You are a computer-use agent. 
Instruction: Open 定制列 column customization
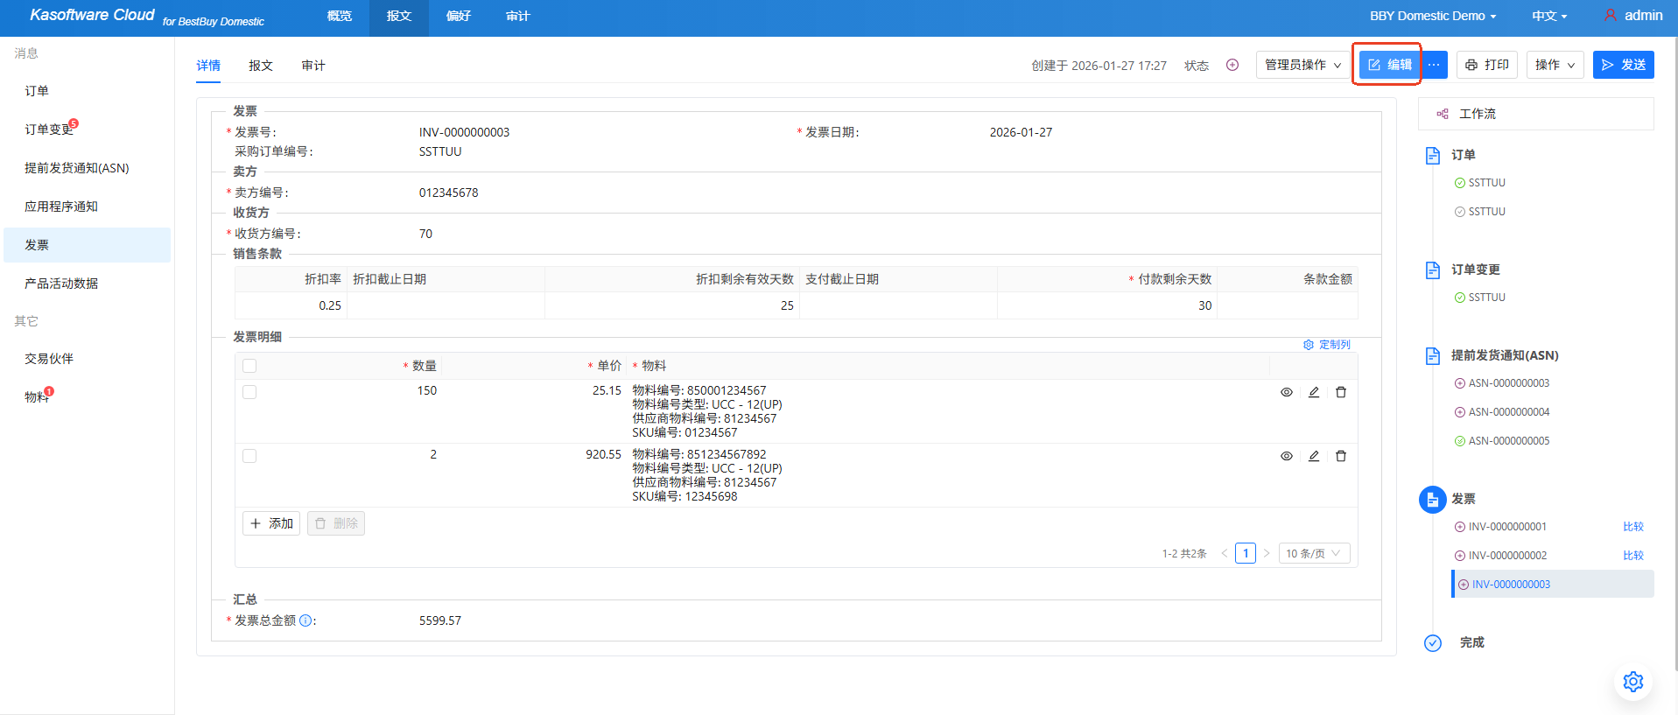point(1327,345)
